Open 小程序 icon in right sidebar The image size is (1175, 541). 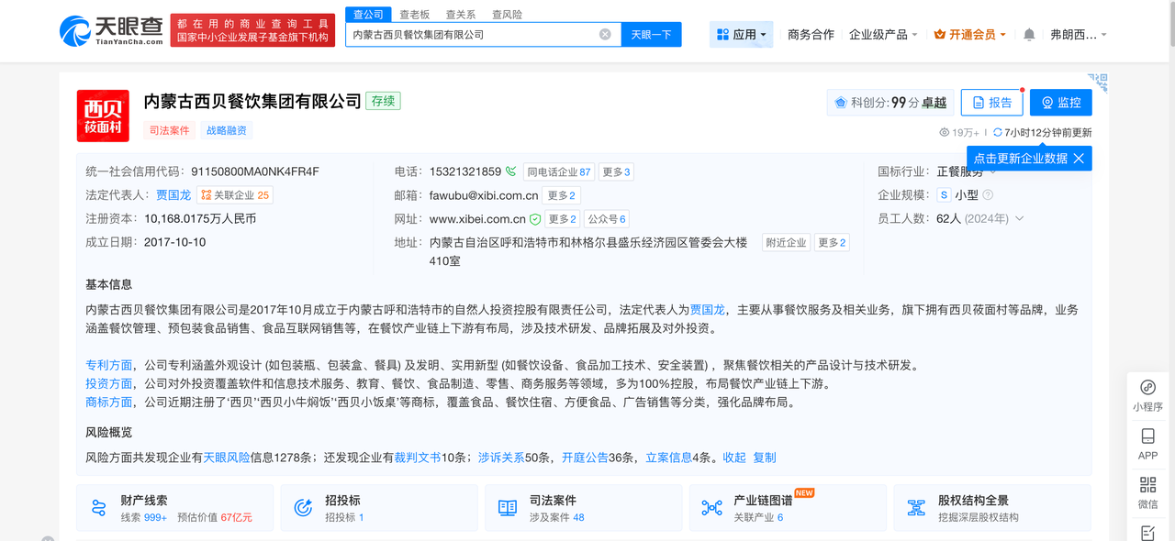pos(1147,389)
